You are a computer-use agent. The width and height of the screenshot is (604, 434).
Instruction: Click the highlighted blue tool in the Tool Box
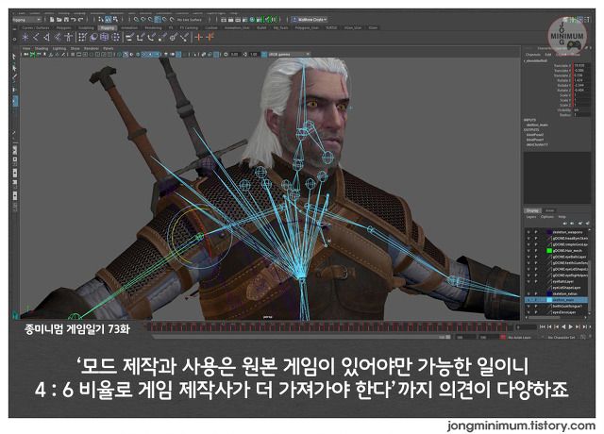pyautogui.click(x=15, y=101)
